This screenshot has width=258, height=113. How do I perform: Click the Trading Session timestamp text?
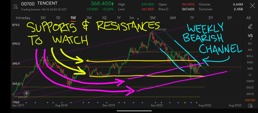tap(44, 10)
